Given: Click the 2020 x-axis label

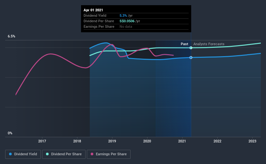Looking at the screenshot, I should pos(147,141).
